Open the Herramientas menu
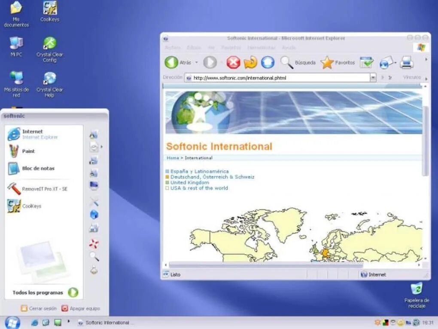The image size is (438, 329). (262, 48)
